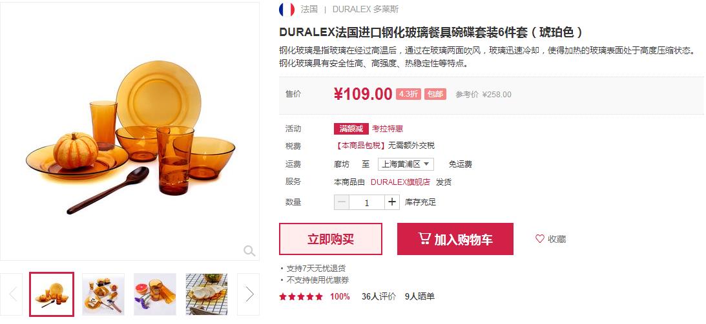
Task: Increase quantity with the plus button
Action: click(x=391, y=202)
